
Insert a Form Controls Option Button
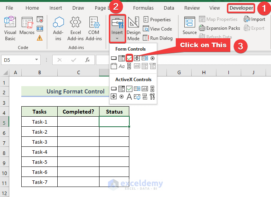pos(153,58)
